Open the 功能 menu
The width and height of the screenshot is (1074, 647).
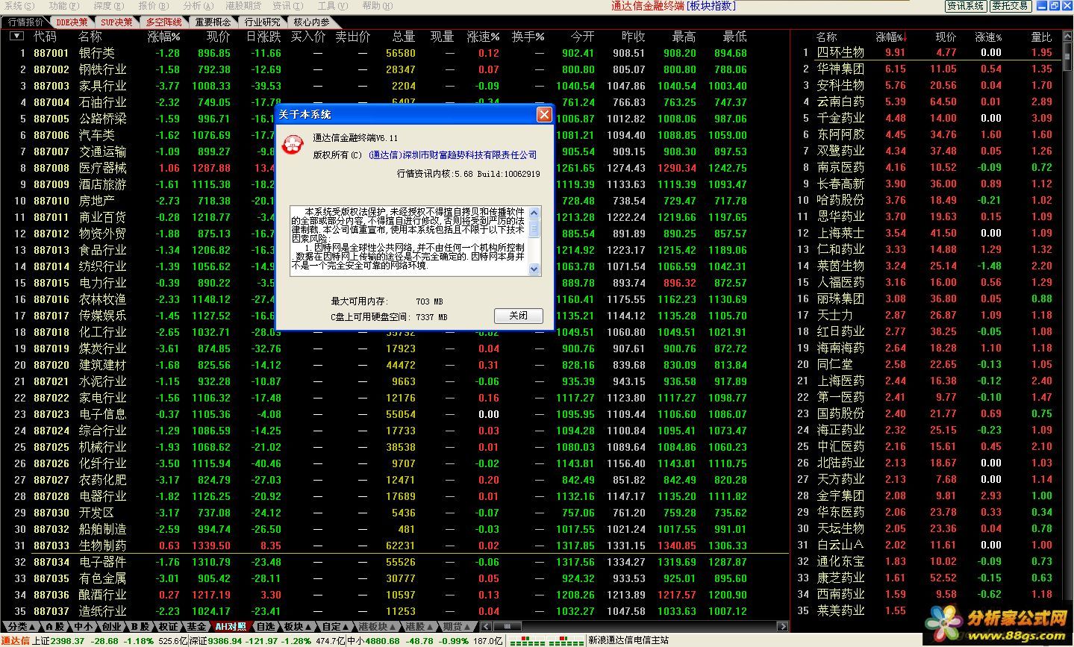(x=63, y=5)
